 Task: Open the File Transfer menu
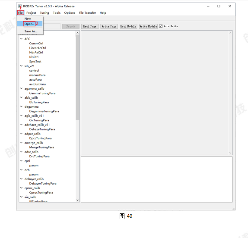click(x=87, y=13)
